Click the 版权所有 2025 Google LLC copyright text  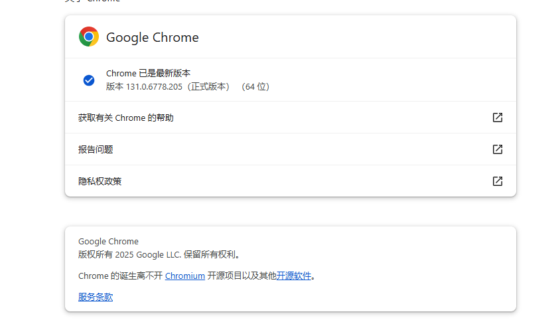(x=159, y=254)
